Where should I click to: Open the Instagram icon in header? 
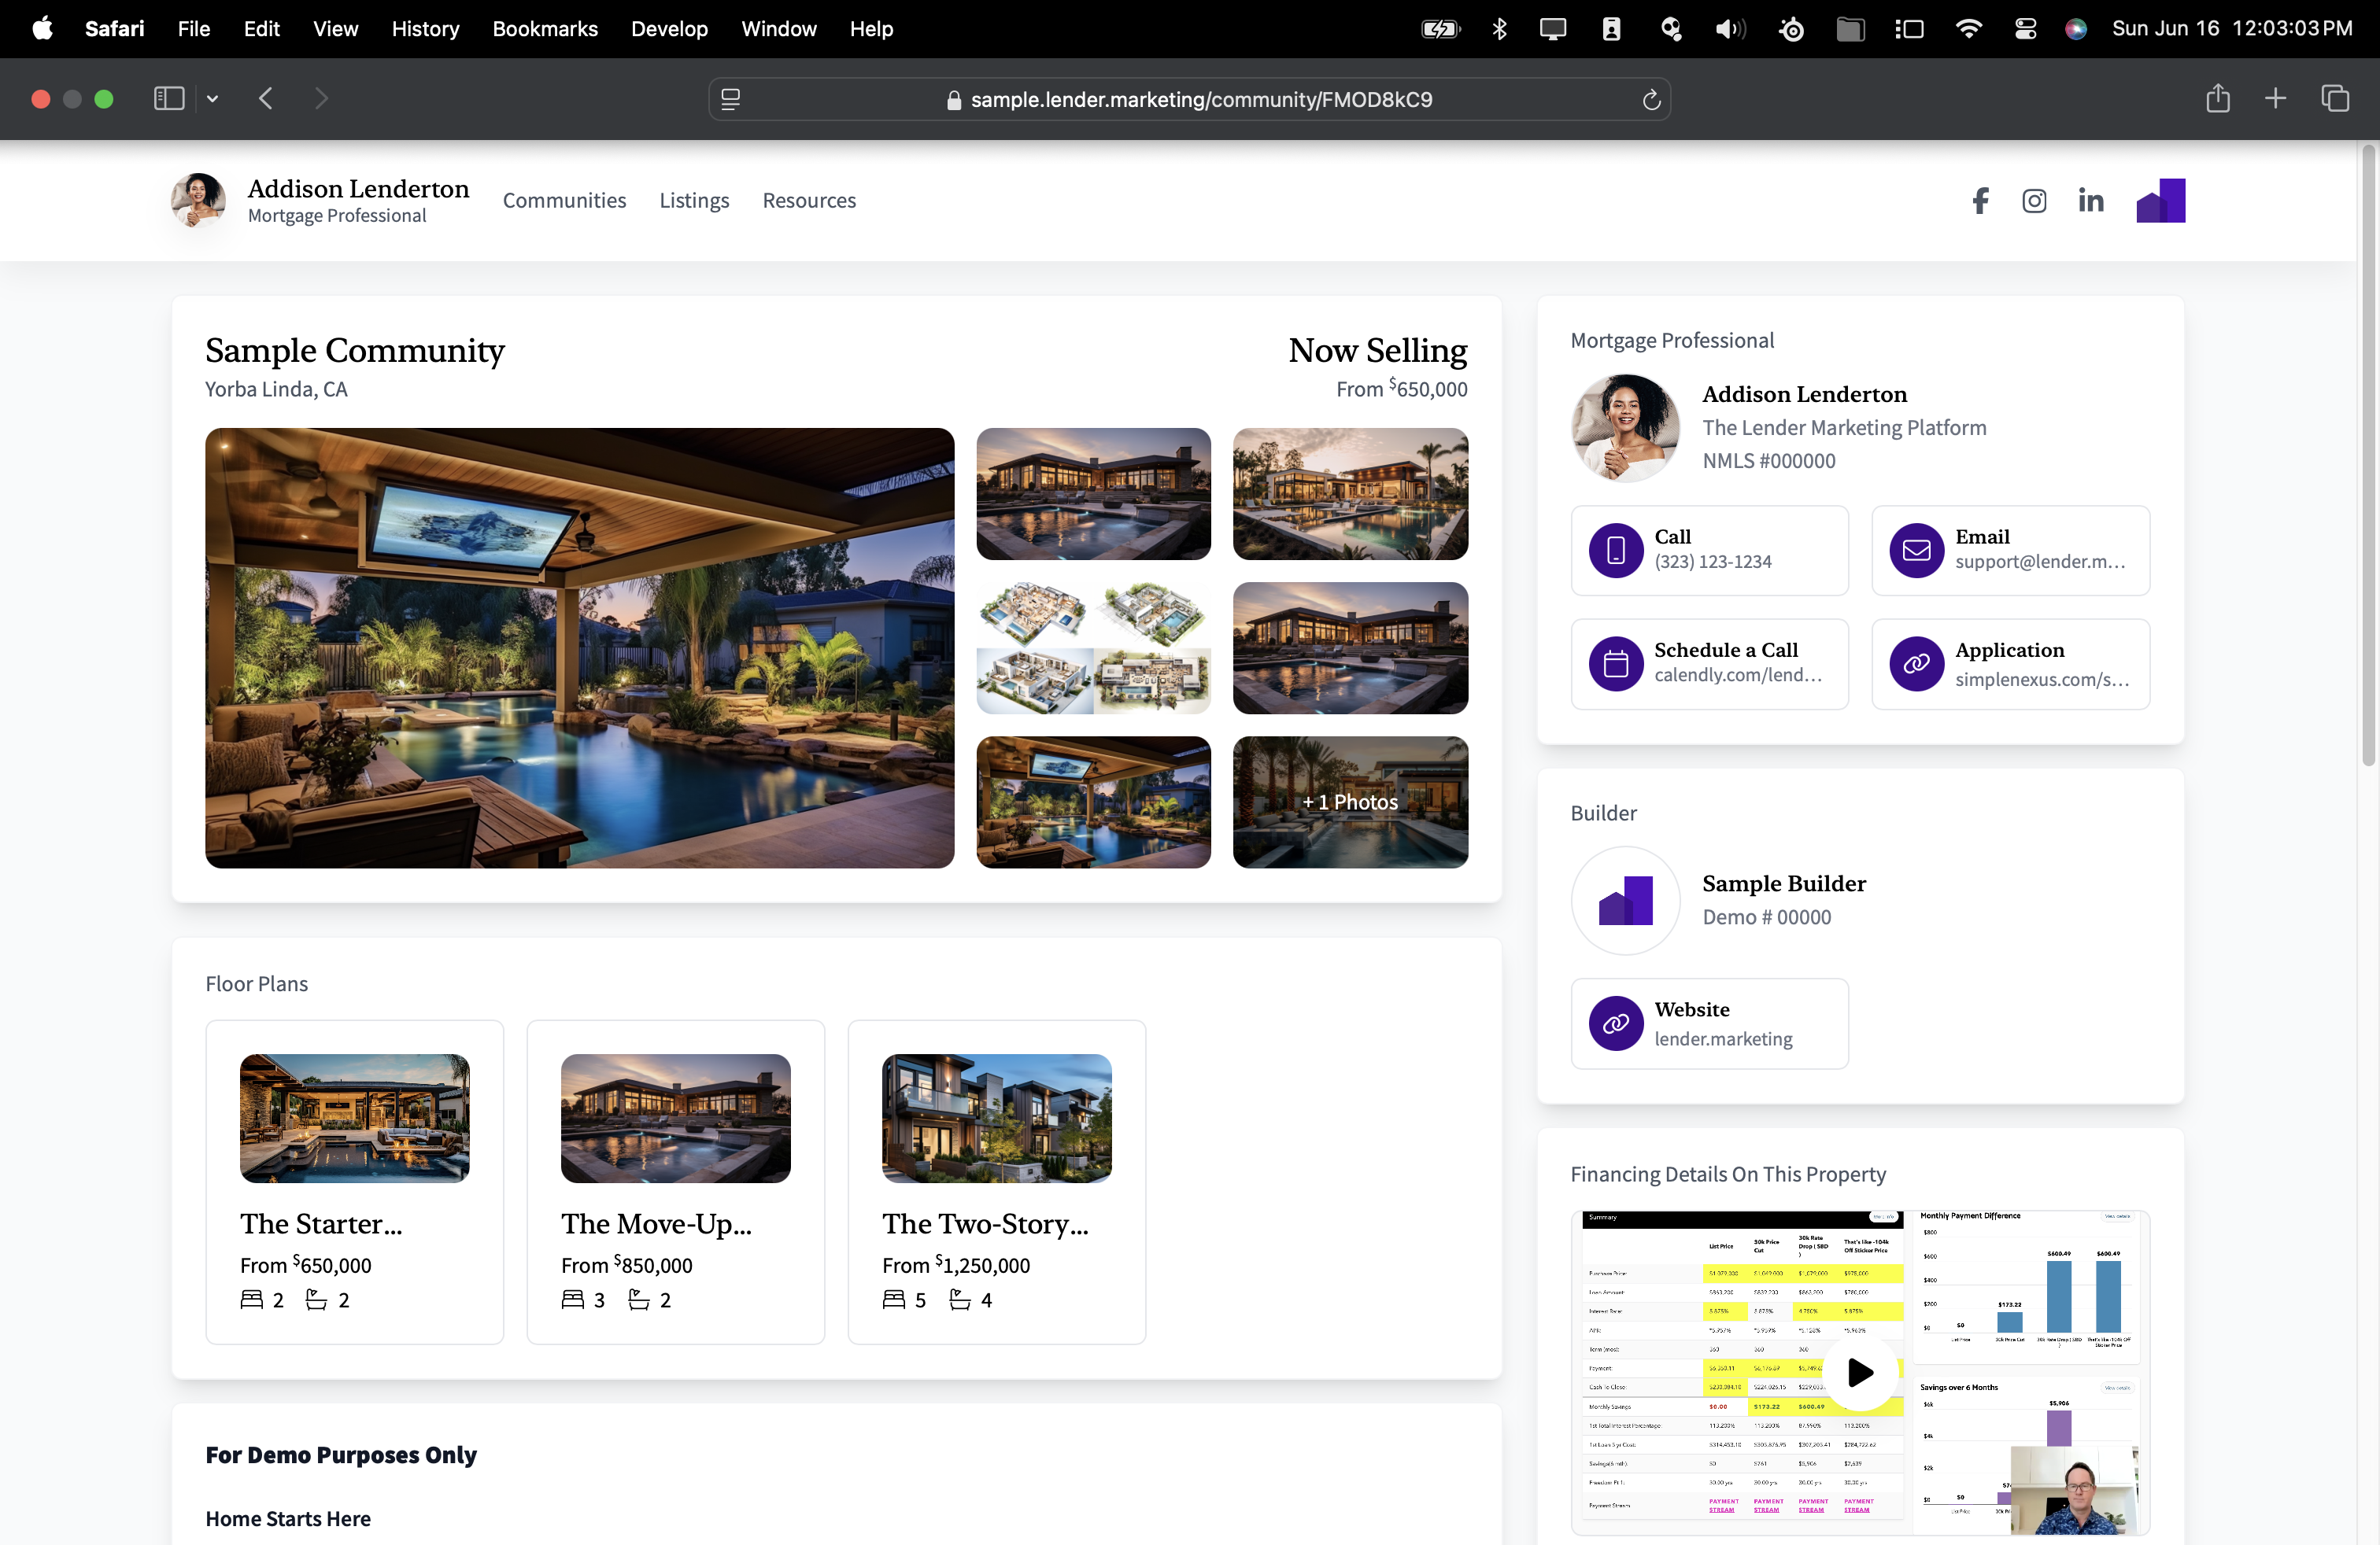(x=2034, y=201)
